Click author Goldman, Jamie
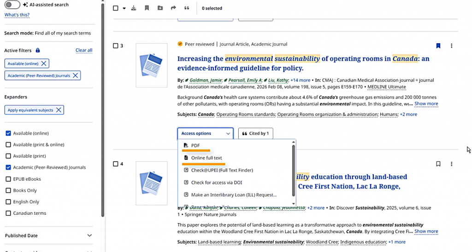Viewport: 472px width, 252px height. pyautogui.click(x=205, y=80)
